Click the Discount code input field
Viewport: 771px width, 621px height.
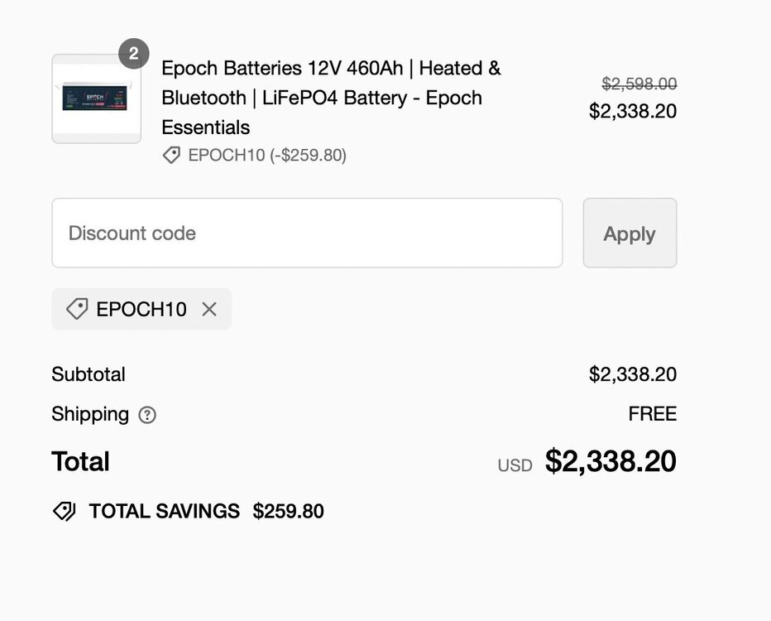[307, 233]
